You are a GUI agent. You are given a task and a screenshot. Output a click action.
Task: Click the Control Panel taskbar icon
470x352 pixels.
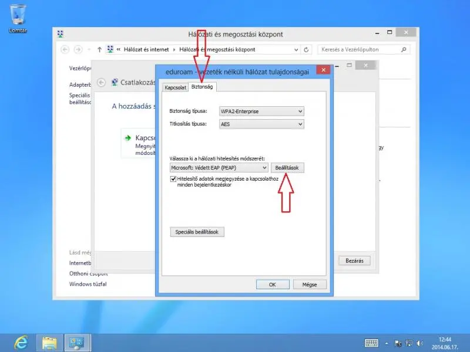(x=76, y=342)
